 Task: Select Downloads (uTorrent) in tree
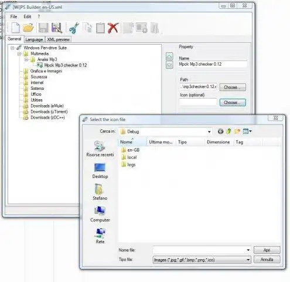click(x=49, y=112)
